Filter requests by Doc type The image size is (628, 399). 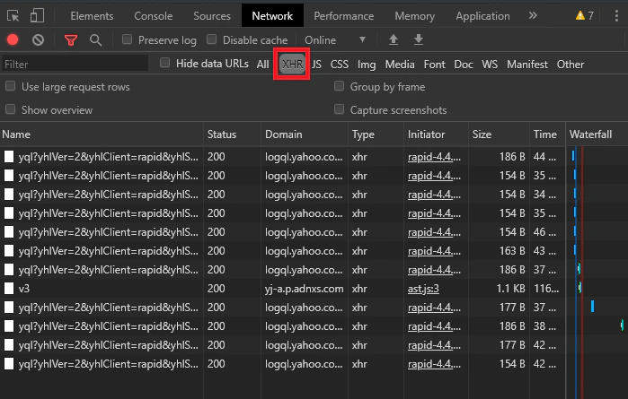coord(464,65)
